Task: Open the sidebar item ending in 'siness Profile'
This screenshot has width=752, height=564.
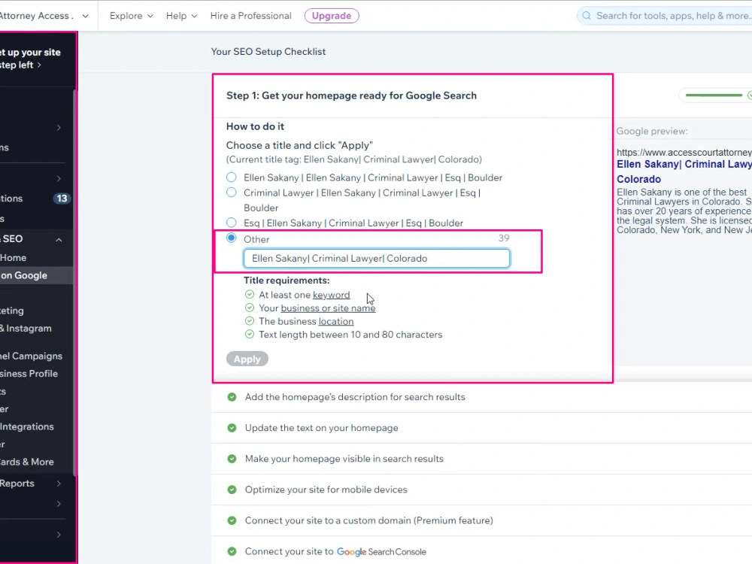Action: click(x=29, y=374)
